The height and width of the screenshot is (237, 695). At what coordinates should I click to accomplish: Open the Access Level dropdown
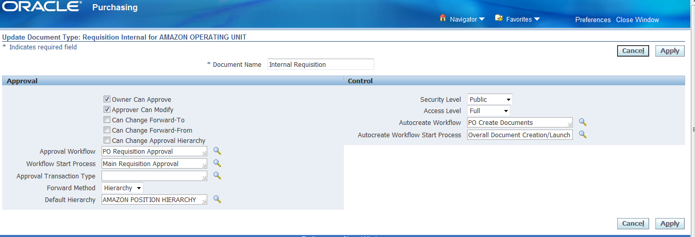pyautogui.click(x=488, y=111)
